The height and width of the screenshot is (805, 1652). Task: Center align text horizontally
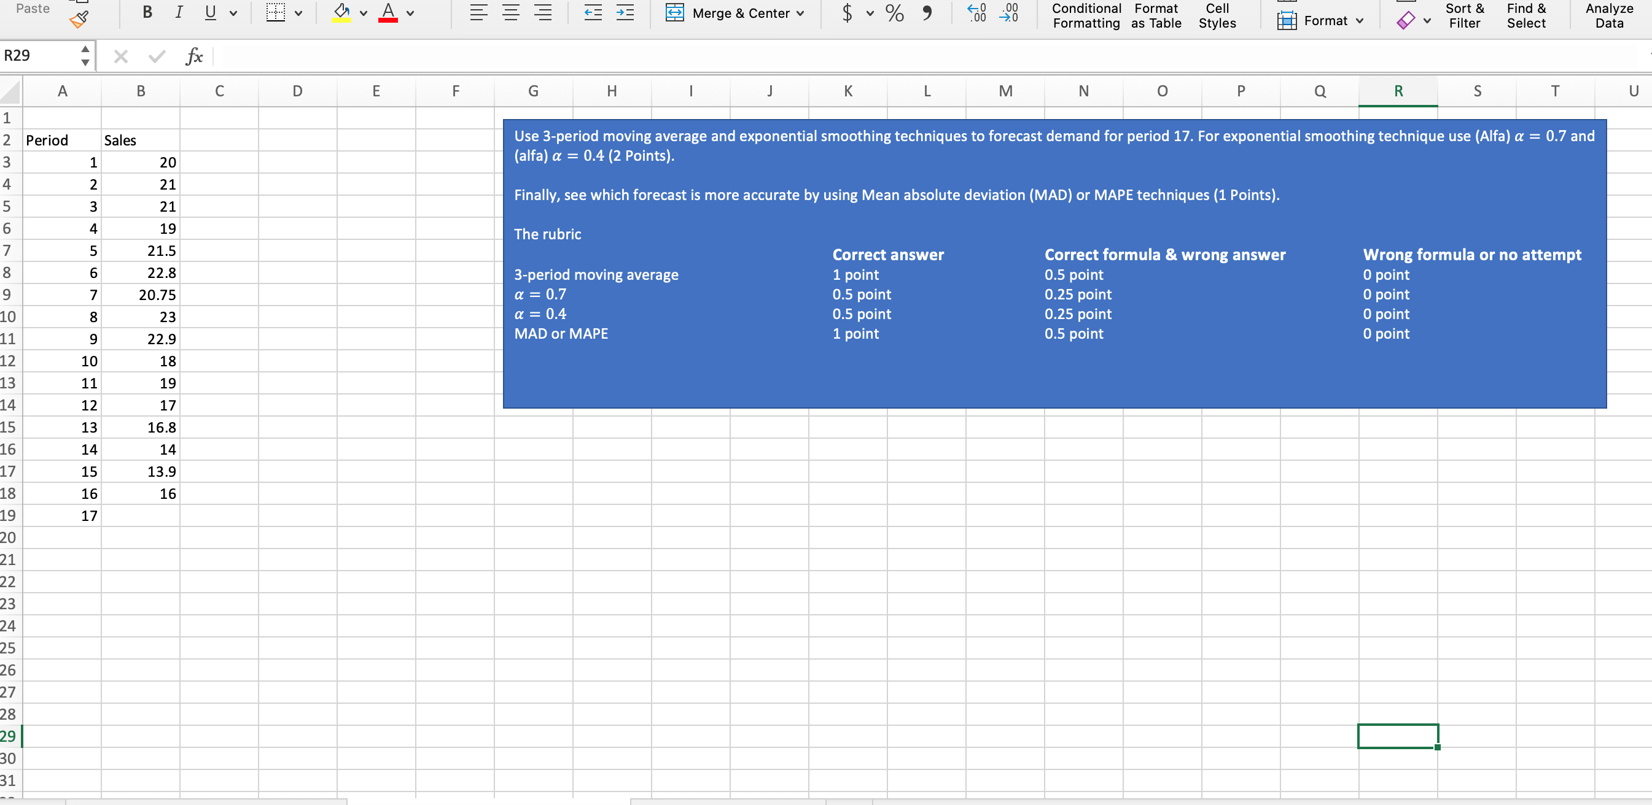click(510, 13)
